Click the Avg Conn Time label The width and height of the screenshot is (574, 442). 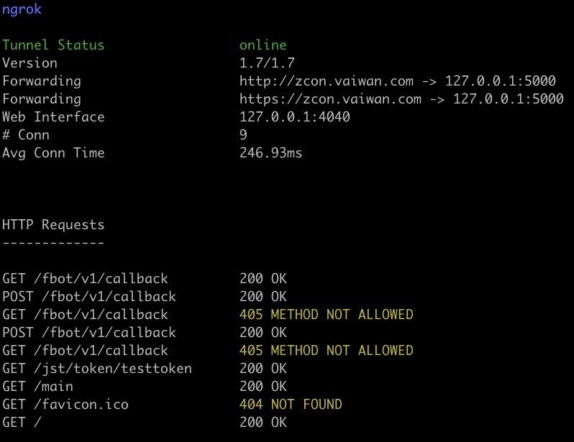[53, 153]
